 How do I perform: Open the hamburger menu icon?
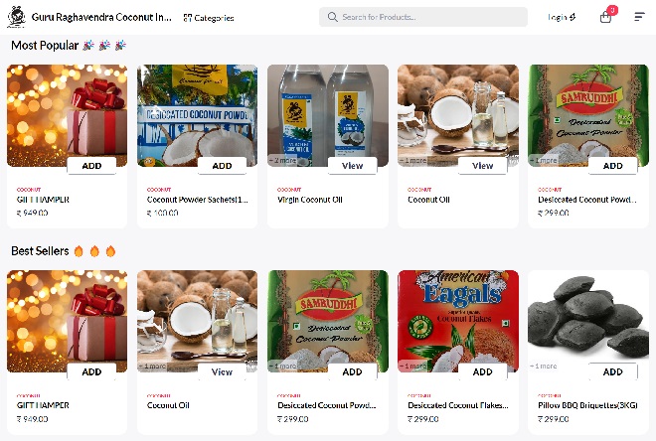coord(639,17)
